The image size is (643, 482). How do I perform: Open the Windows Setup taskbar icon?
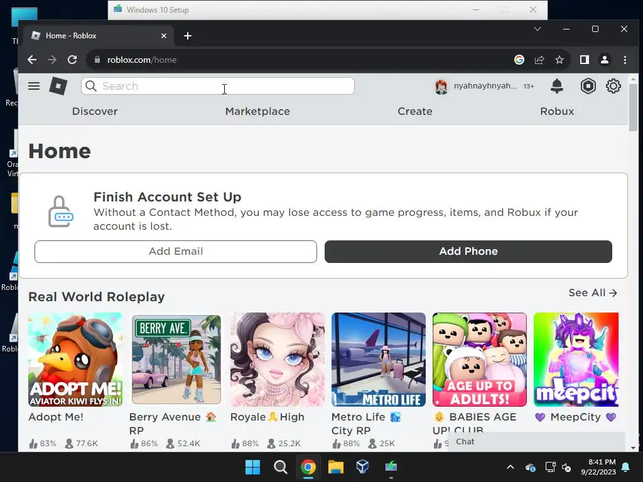391,467
